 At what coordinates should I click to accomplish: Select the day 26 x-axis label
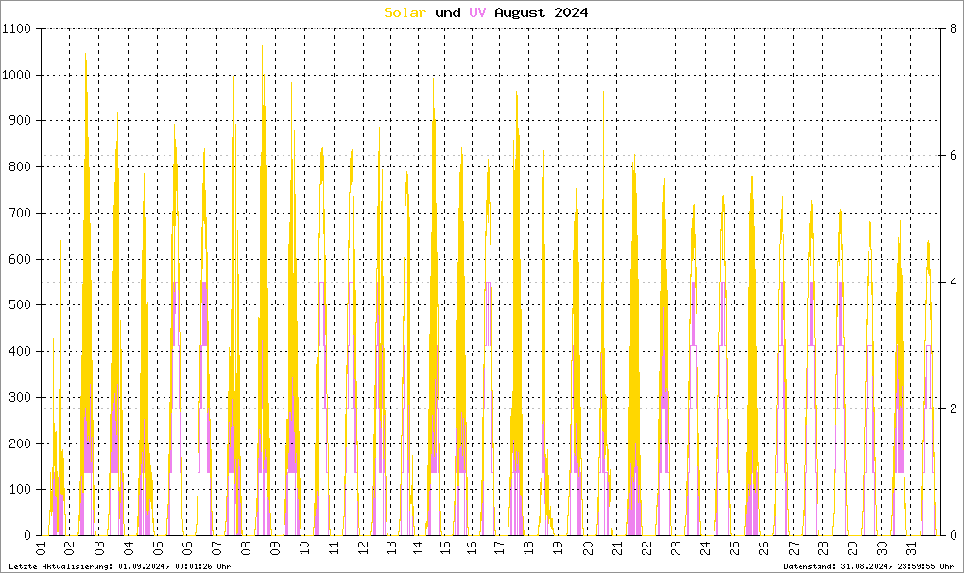tap(765, 548)
